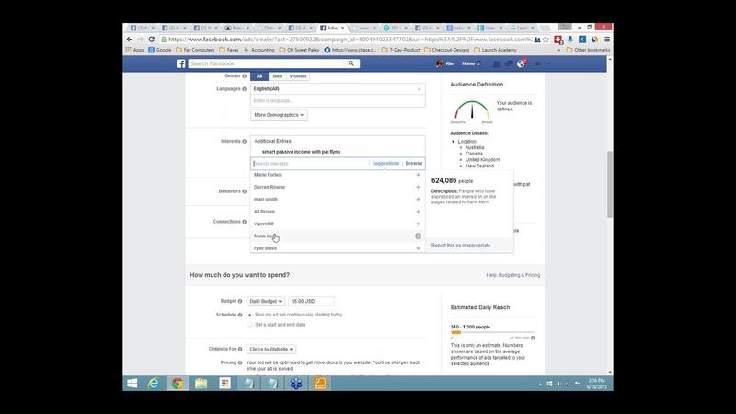Select the smart passive income with pat flynn entry

click(302, 152)
